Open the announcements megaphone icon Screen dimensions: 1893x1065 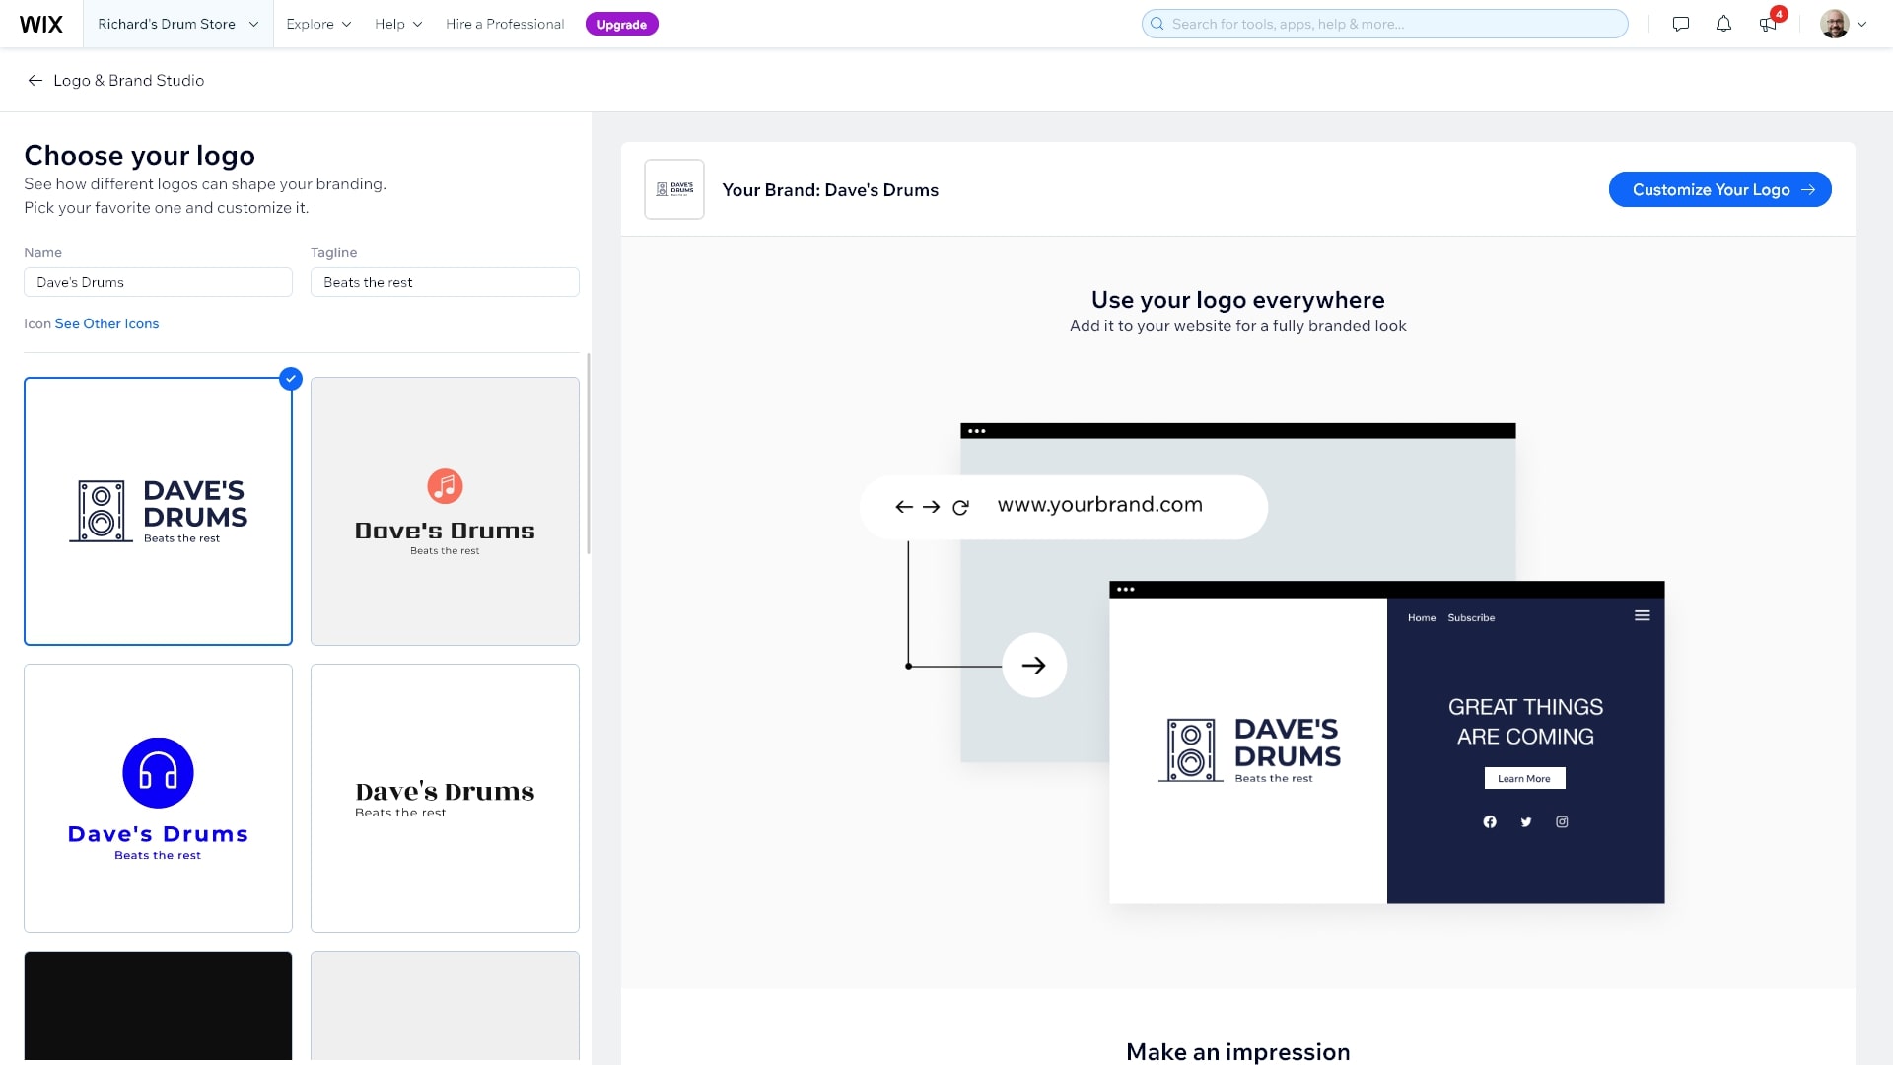point(1768,24)
